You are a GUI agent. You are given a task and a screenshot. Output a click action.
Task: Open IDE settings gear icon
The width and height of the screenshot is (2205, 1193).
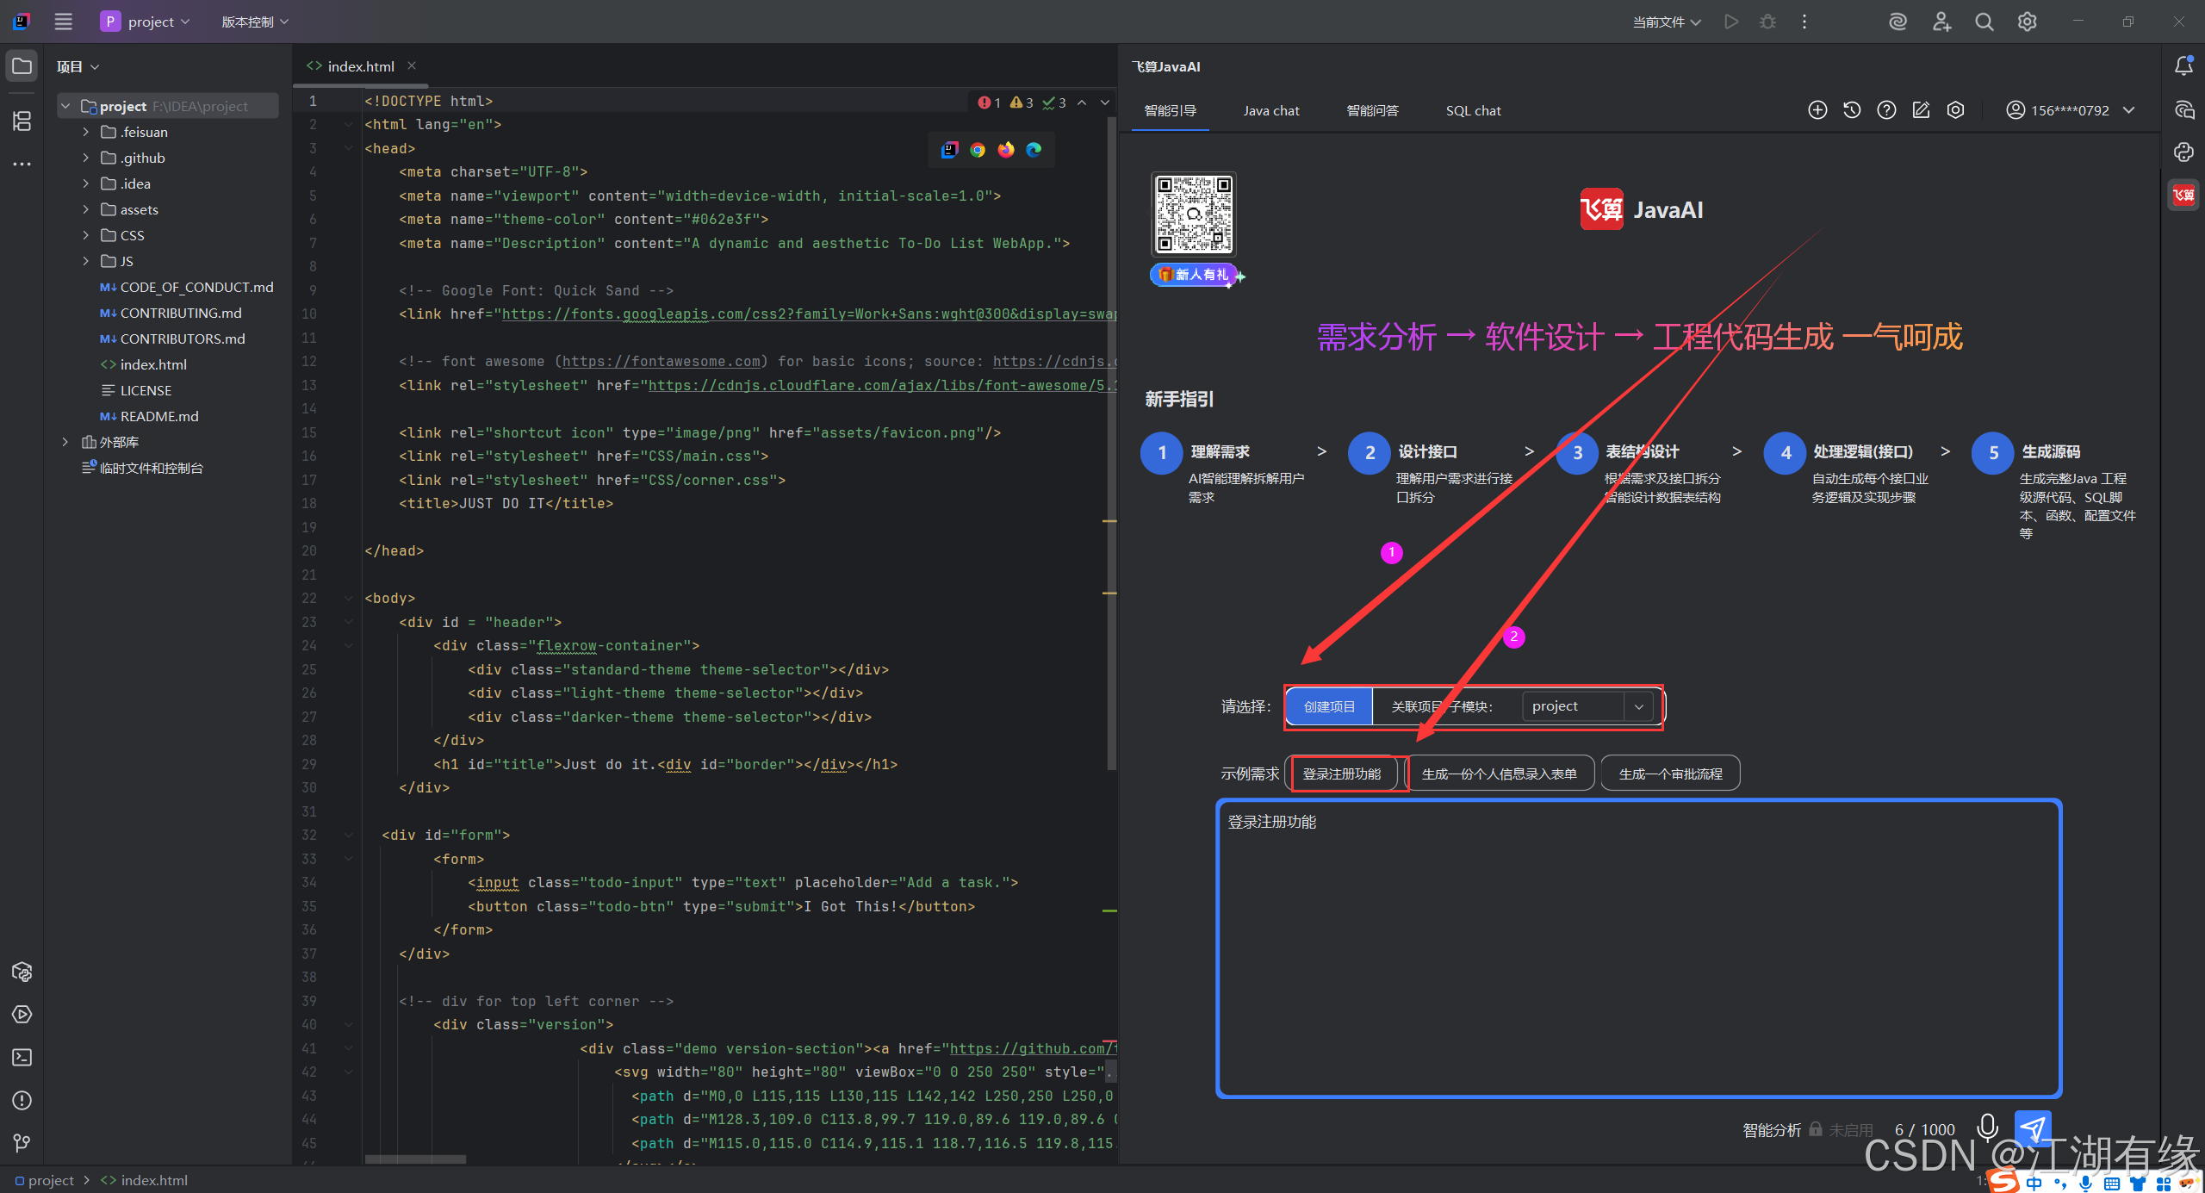(2028, 22)
